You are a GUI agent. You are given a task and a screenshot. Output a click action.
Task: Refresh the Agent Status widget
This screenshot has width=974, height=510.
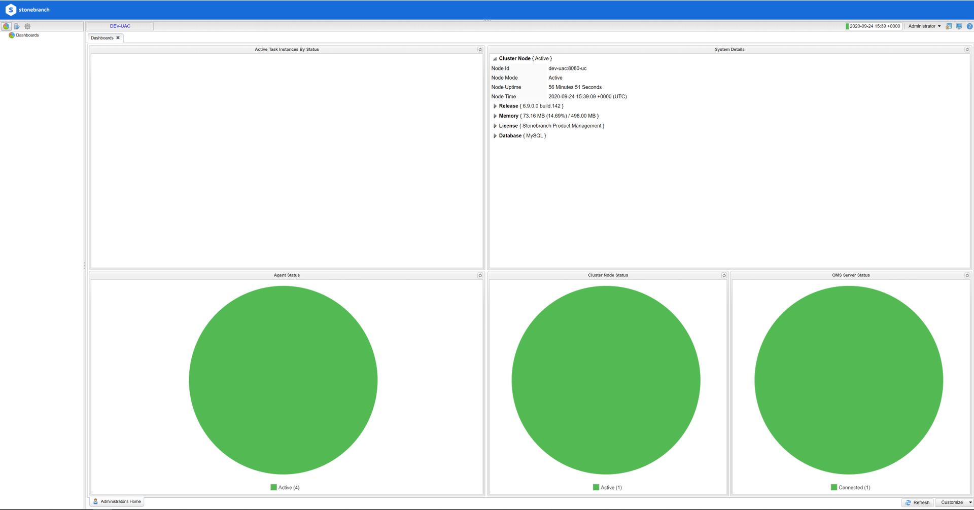(480, 276)
